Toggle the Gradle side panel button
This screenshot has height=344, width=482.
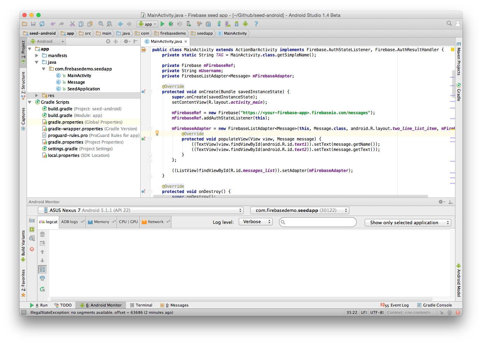tap(459, 92)
